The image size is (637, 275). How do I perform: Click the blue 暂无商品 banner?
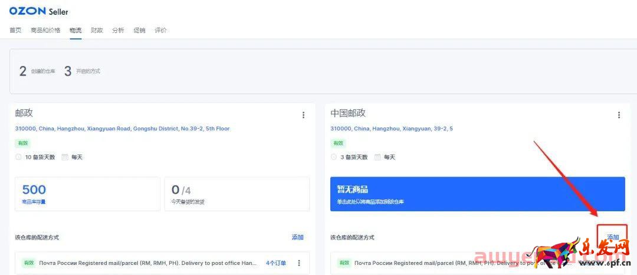coord(478,194)
